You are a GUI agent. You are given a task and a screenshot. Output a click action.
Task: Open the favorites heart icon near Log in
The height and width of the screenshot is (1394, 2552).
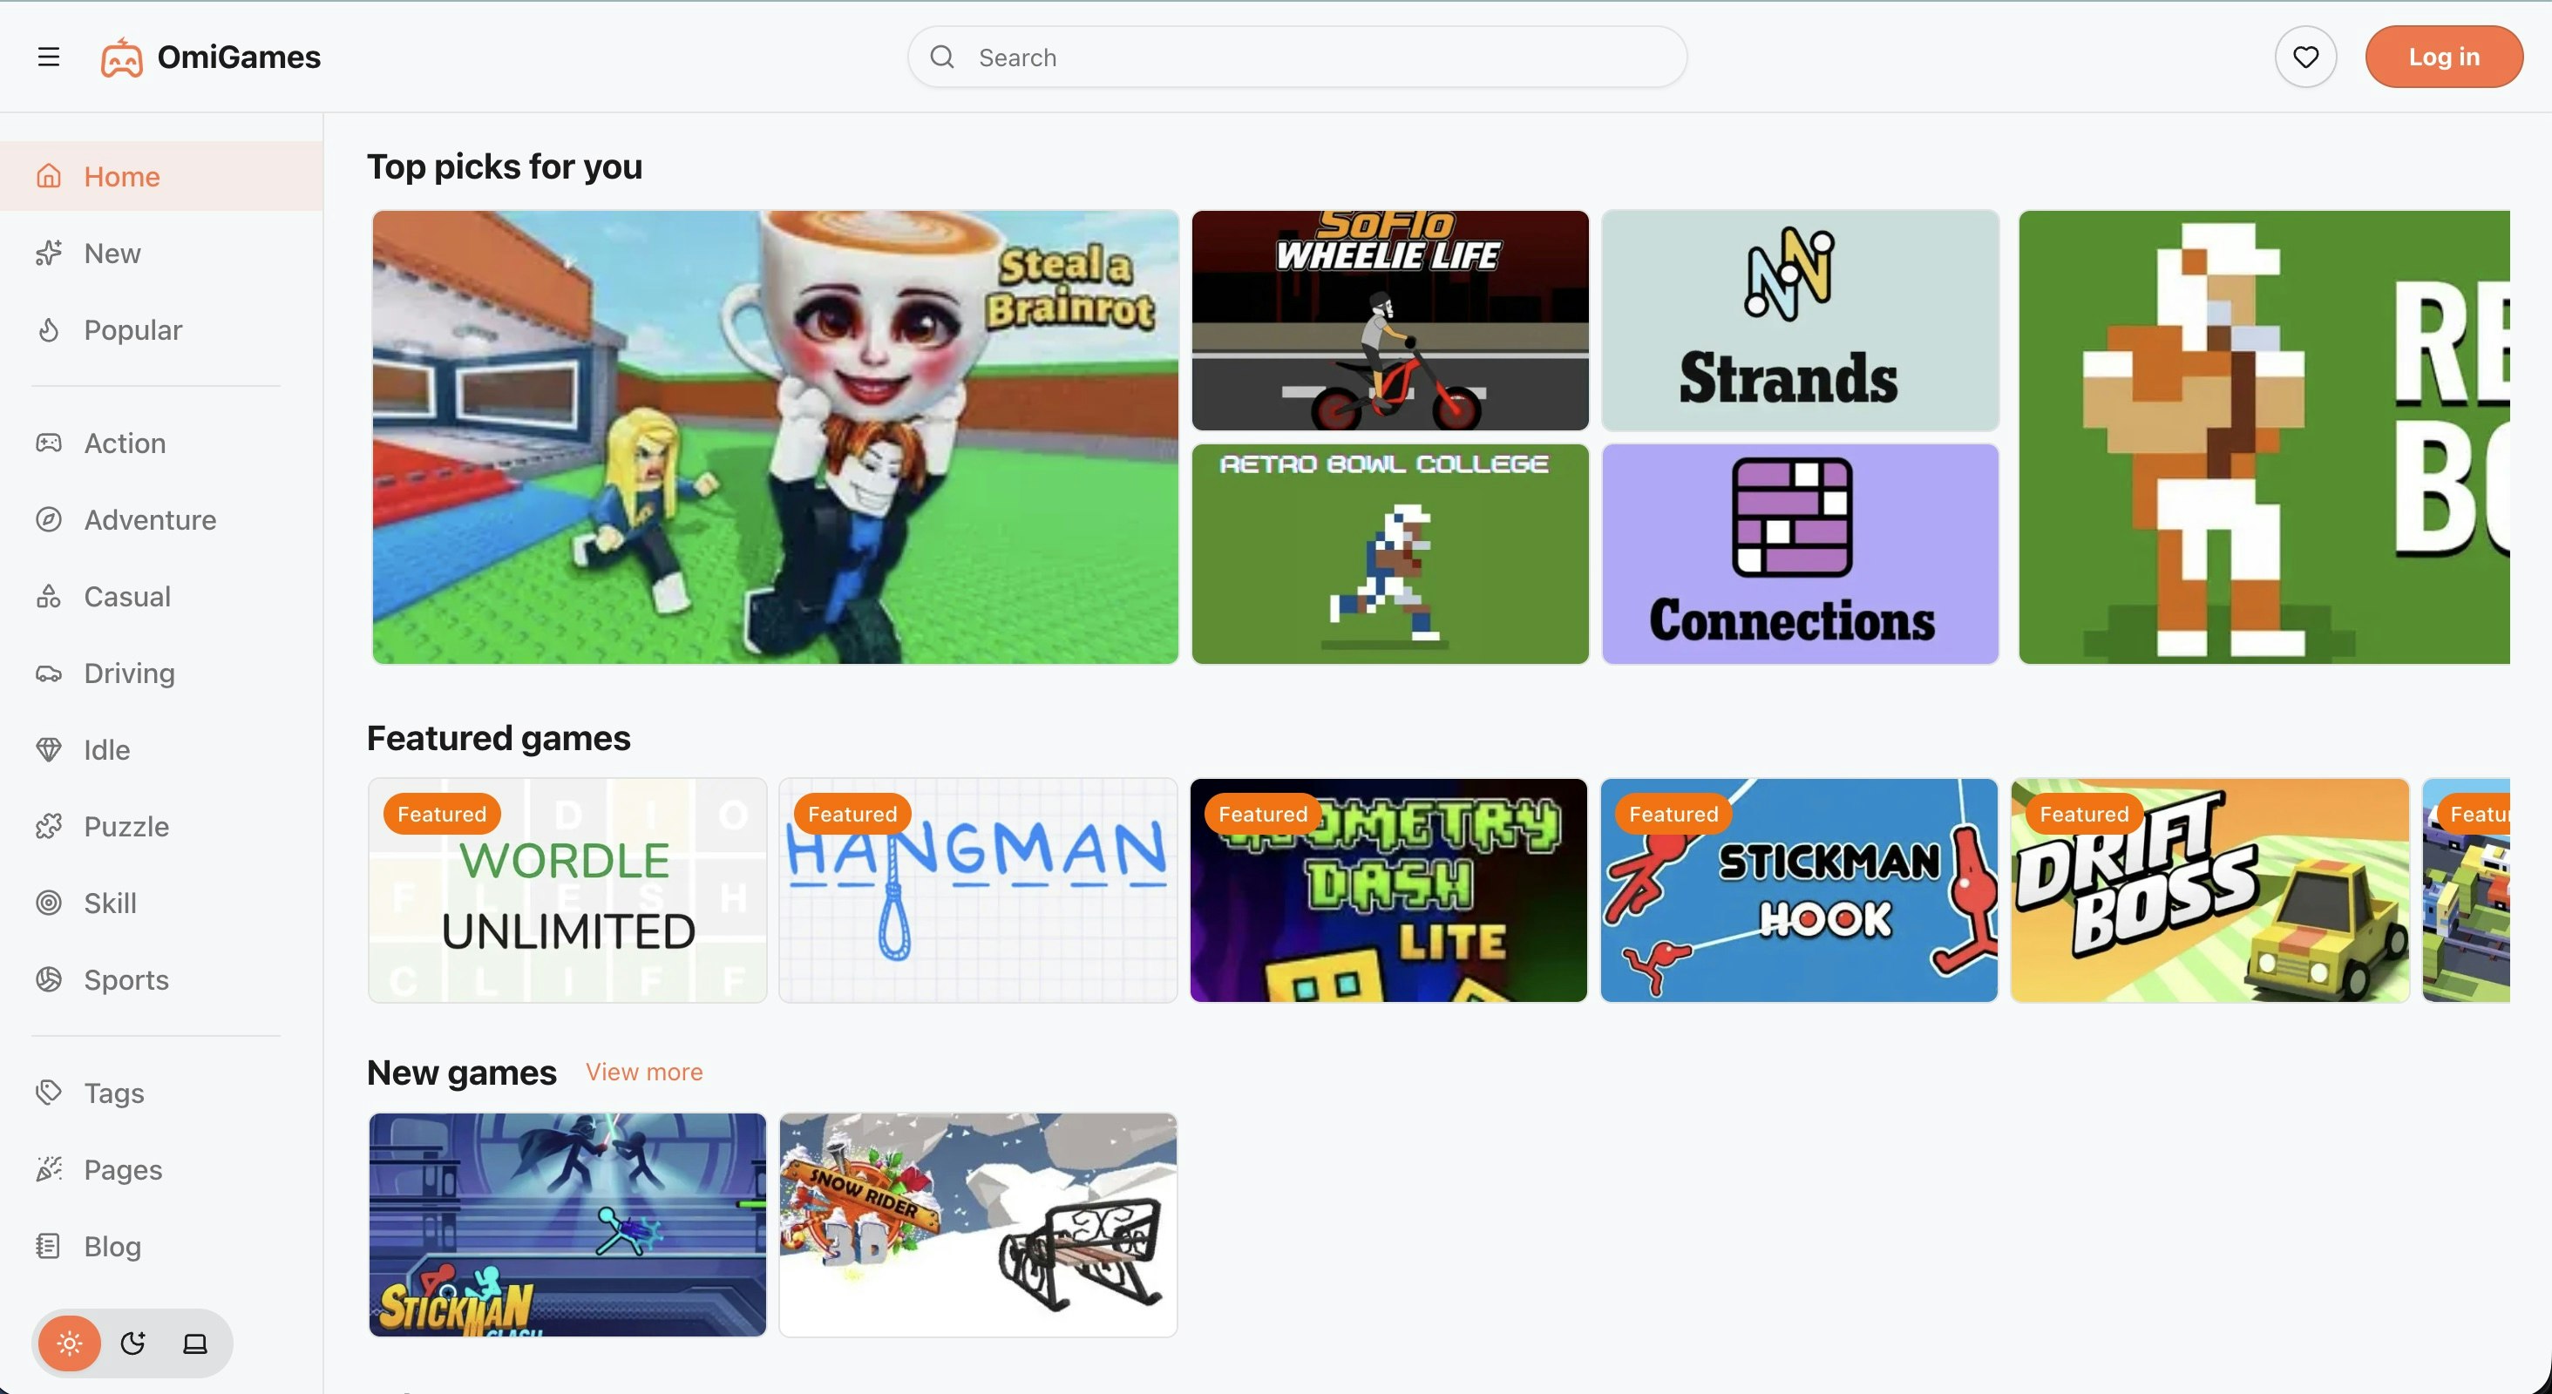point(2305,57)
